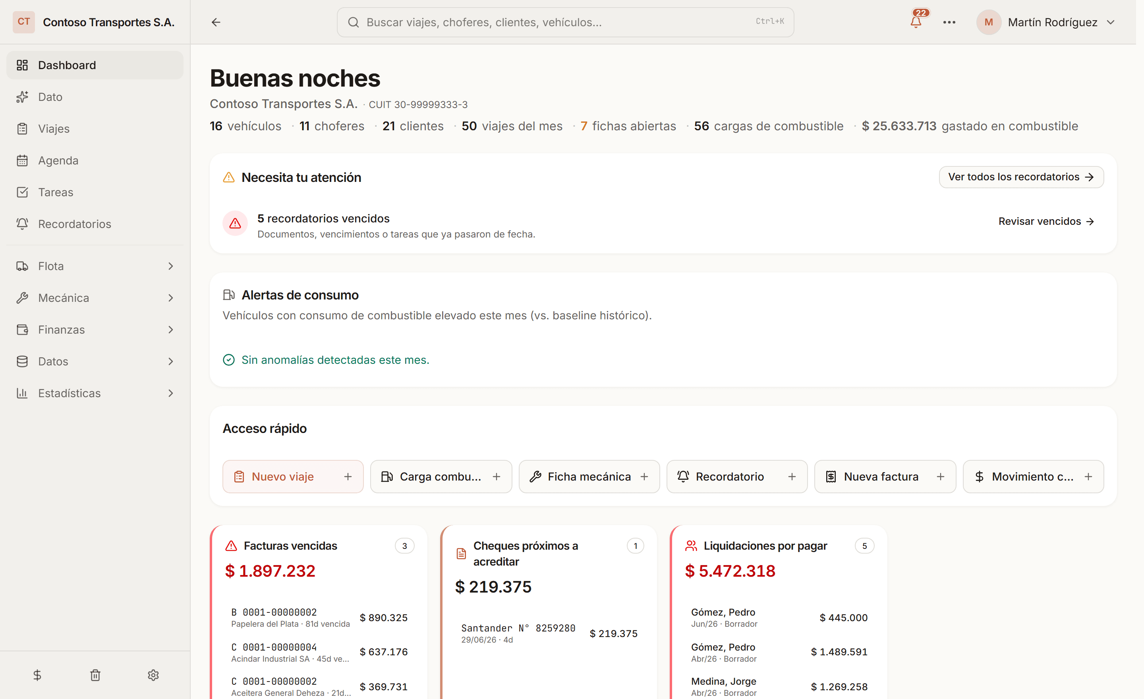Click the M user avatar
Viewport: 1144px width, 699px height.
[x=988, y=22]
